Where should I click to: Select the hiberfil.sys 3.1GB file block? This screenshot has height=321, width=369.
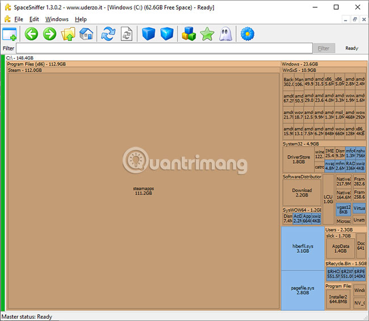click(303, 248)
